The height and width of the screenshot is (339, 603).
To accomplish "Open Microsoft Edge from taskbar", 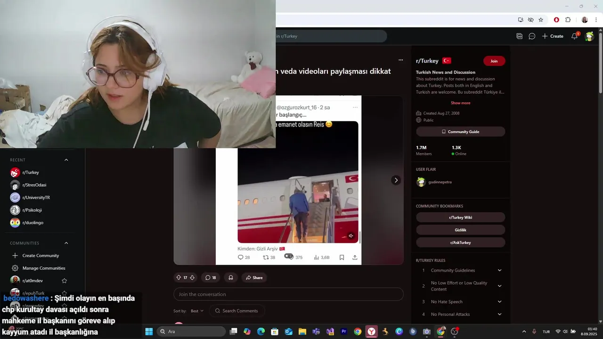I will tap(261, 331).
